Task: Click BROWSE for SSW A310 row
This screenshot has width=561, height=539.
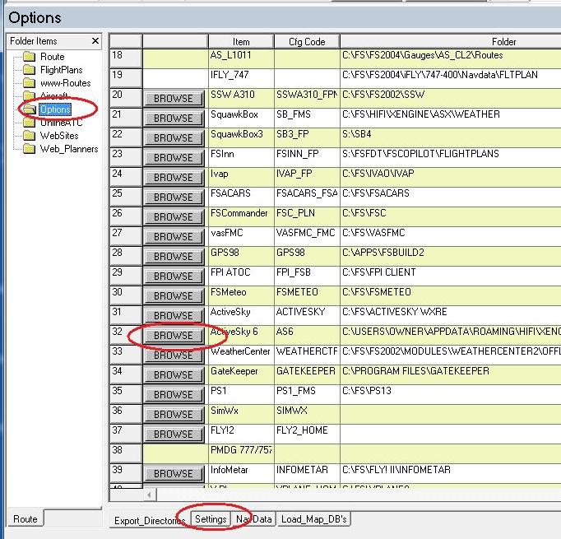Action: click(174, 99)
